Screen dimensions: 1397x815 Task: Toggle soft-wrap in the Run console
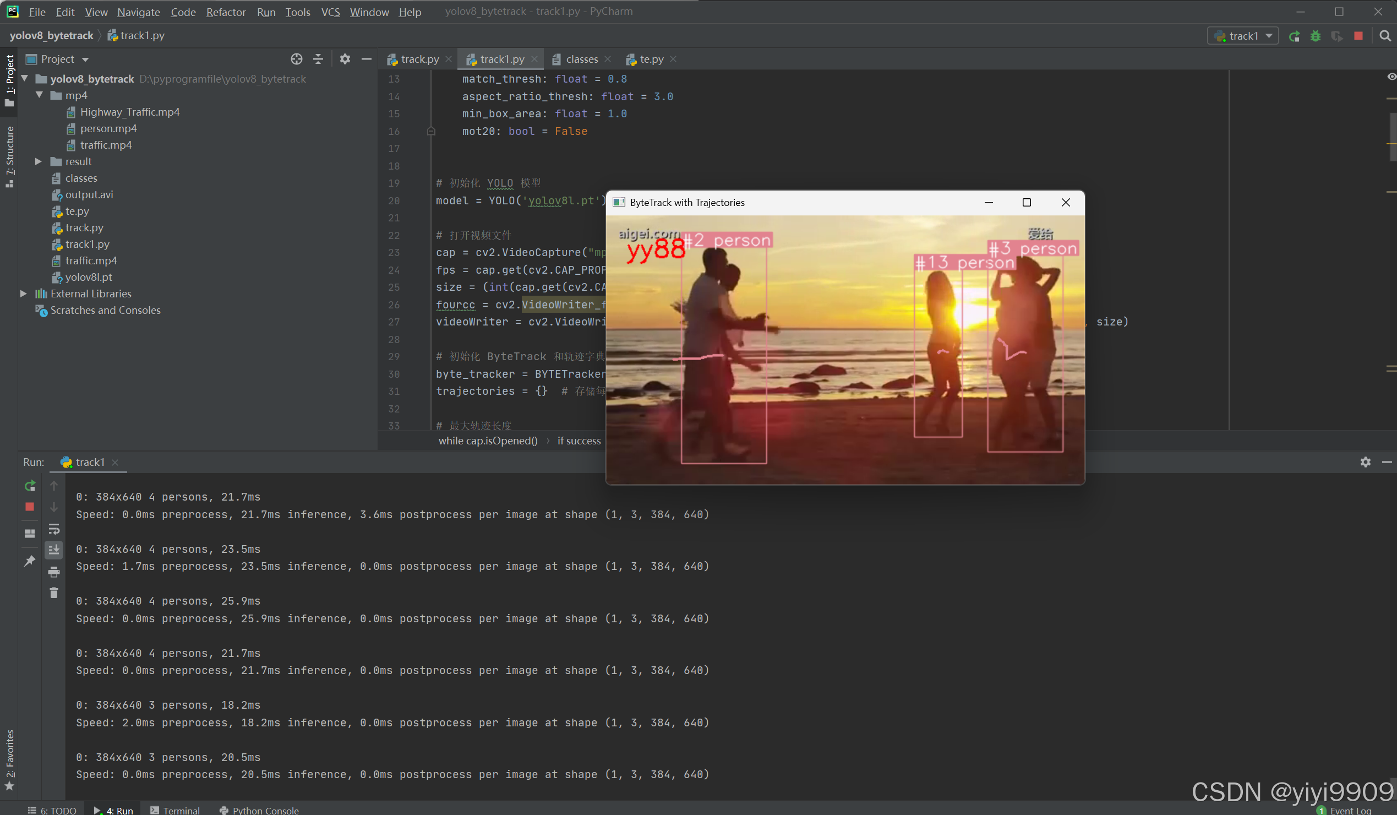(x=54, y=528)
